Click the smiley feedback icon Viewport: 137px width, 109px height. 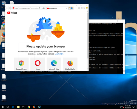pyautogui.click(x=87, y=8)
